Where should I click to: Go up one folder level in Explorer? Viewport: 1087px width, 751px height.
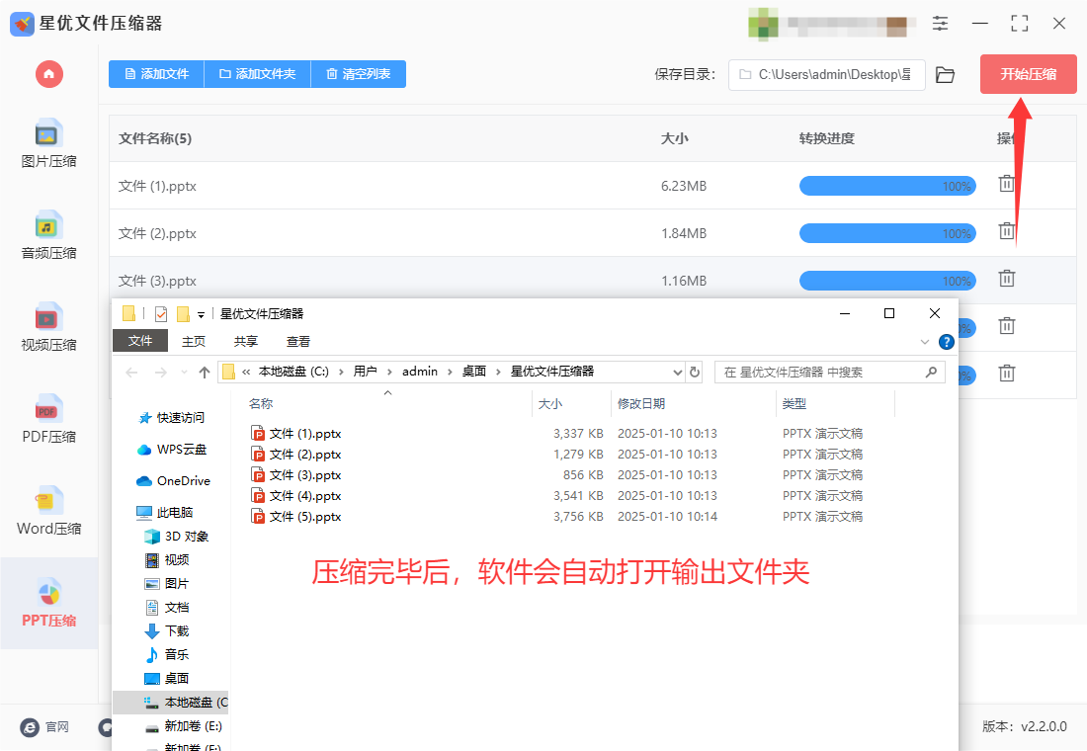[205, 373]
